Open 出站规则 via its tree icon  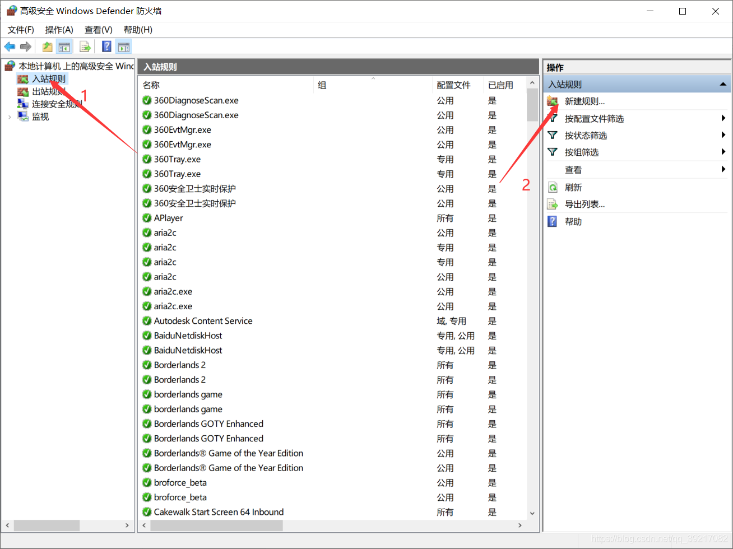(x=23, y=92)
